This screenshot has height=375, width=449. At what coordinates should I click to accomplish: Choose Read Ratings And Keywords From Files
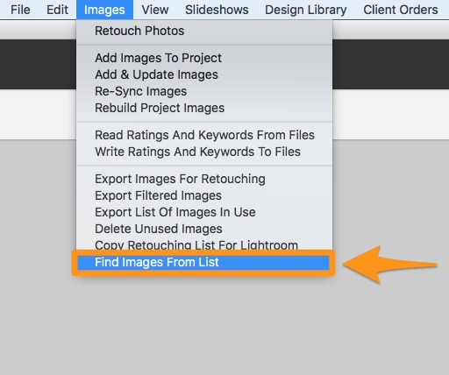pos(204,135)
